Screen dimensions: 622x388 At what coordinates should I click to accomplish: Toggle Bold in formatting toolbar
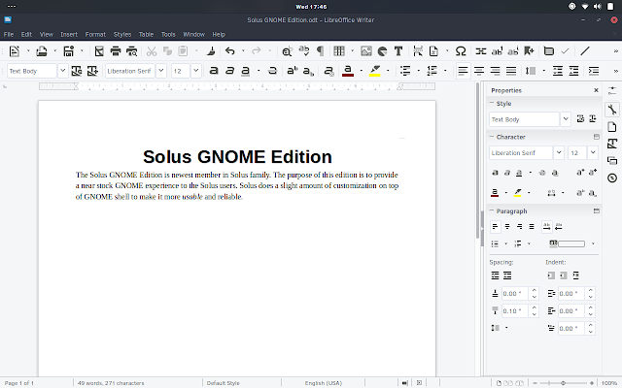[214, 71]
